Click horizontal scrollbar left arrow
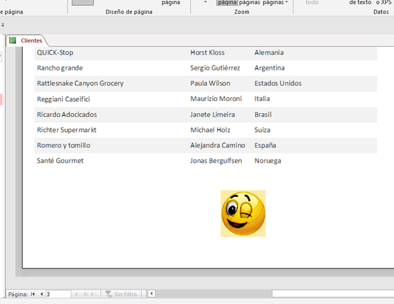The image size is (394, 304). click(152, 293)
